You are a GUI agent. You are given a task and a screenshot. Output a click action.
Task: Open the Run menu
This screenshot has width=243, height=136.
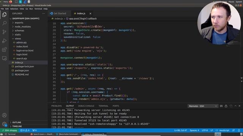tap(31, 9)
